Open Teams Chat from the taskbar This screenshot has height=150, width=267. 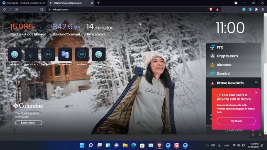tap(116, 145)
